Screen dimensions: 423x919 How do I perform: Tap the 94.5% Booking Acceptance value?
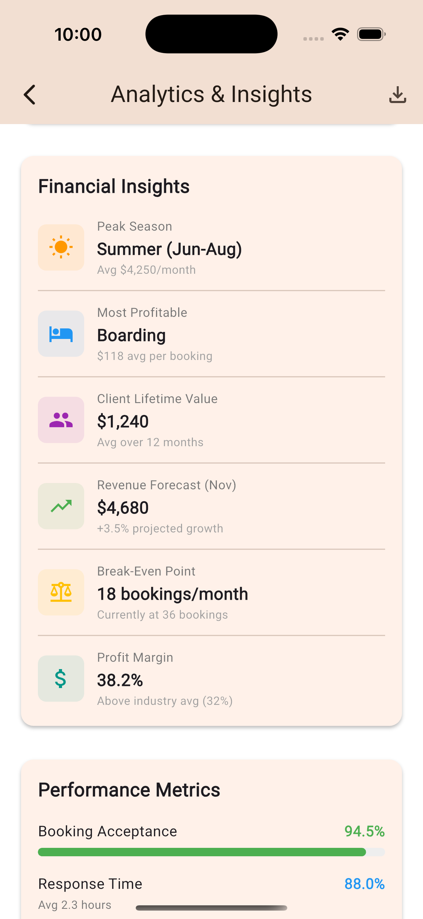coord(364,831)
